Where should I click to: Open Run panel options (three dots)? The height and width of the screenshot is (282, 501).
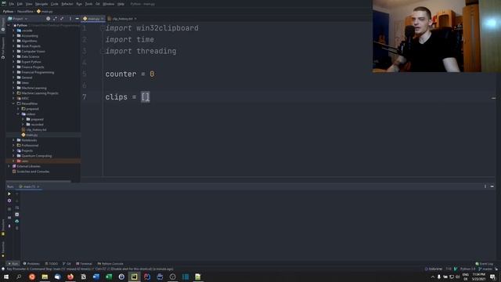485,186
